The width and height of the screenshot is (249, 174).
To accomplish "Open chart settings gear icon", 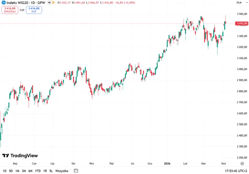I will pyautogui.click(x=242, y=163).
